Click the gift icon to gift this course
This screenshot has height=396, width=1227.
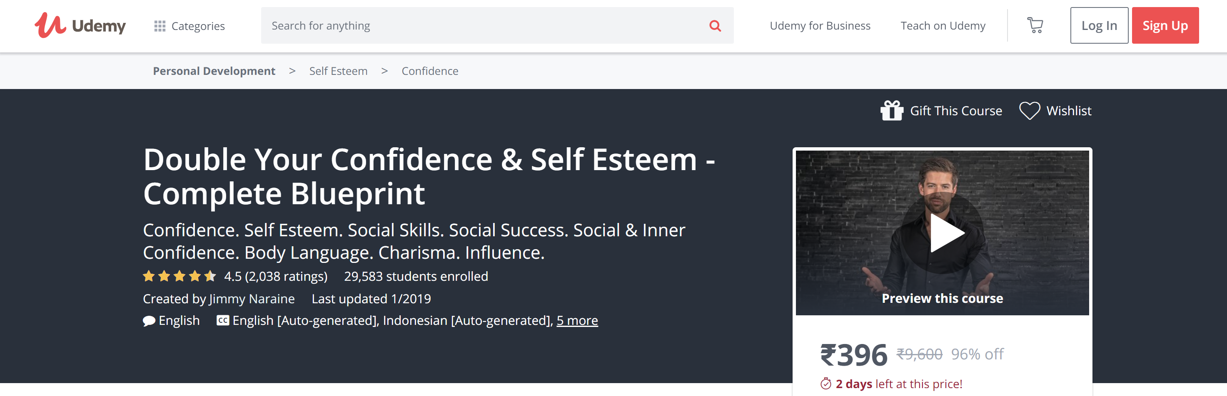(x=891, y=110)
